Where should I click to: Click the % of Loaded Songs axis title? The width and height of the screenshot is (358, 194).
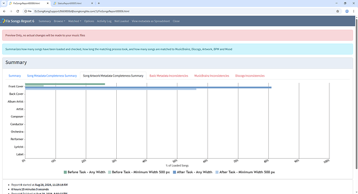[x=177, y=165]
